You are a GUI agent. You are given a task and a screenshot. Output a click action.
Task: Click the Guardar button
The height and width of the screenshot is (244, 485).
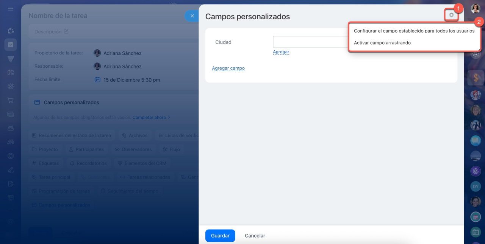[220, 236]
